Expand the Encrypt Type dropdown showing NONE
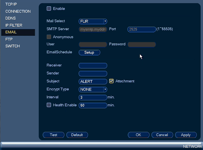 (93, 89)
